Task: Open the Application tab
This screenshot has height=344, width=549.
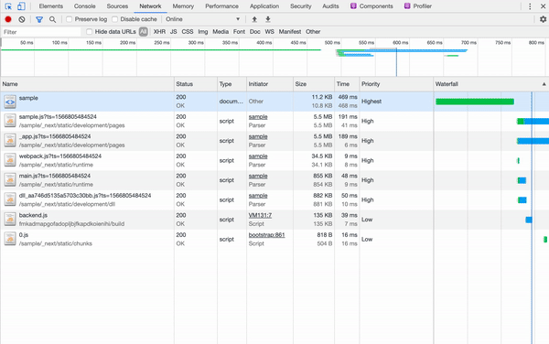Action: click(264, 6)
